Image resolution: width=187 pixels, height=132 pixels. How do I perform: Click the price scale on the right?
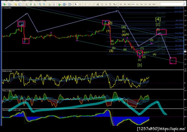coord(185,38)
